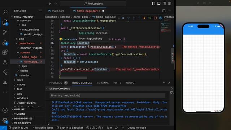Switch to PORTS panel tab
Screen dimensions: 231x130
coord(117,83)
